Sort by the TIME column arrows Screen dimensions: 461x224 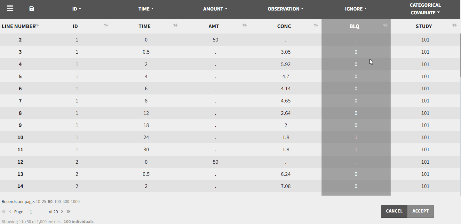tap(175, 25)
